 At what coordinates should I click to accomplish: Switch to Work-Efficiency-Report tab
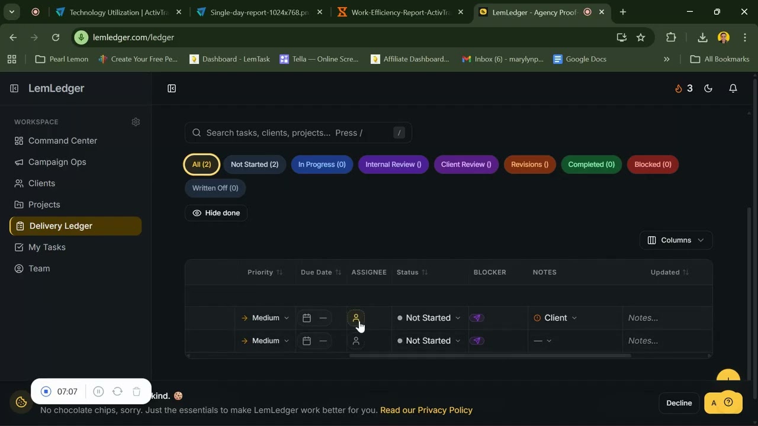(x=401, y=12)
